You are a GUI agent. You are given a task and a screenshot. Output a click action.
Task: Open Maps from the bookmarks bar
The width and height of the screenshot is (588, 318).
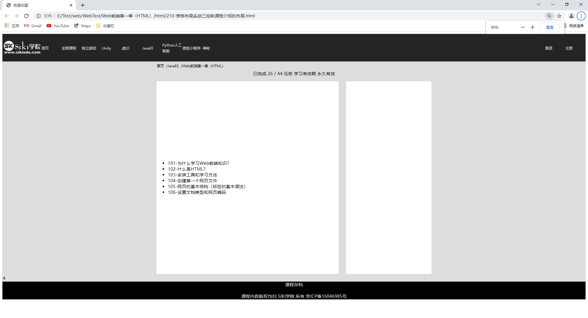pos(82,26)
